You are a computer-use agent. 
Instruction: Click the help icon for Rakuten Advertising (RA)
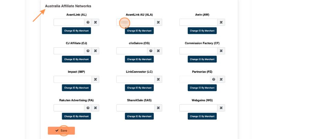[x=88, y=108]
